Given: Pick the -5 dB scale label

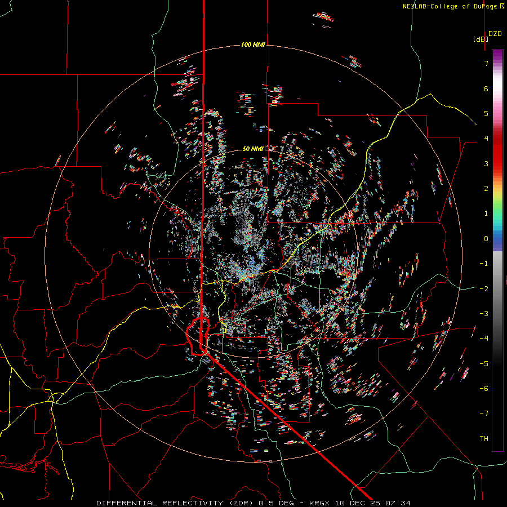Looking at the screenshot, I should pos(484,364).
